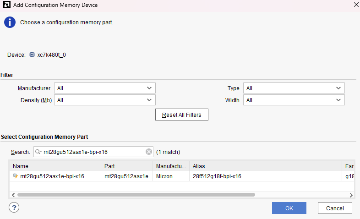
Task: Click Reset All Filters button
Action: coord(182,115)
